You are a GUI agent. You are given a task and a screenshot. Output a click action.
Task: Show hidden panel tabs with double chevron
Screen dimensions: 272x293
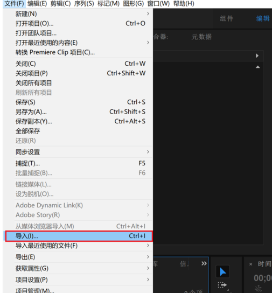coord(204,263)
